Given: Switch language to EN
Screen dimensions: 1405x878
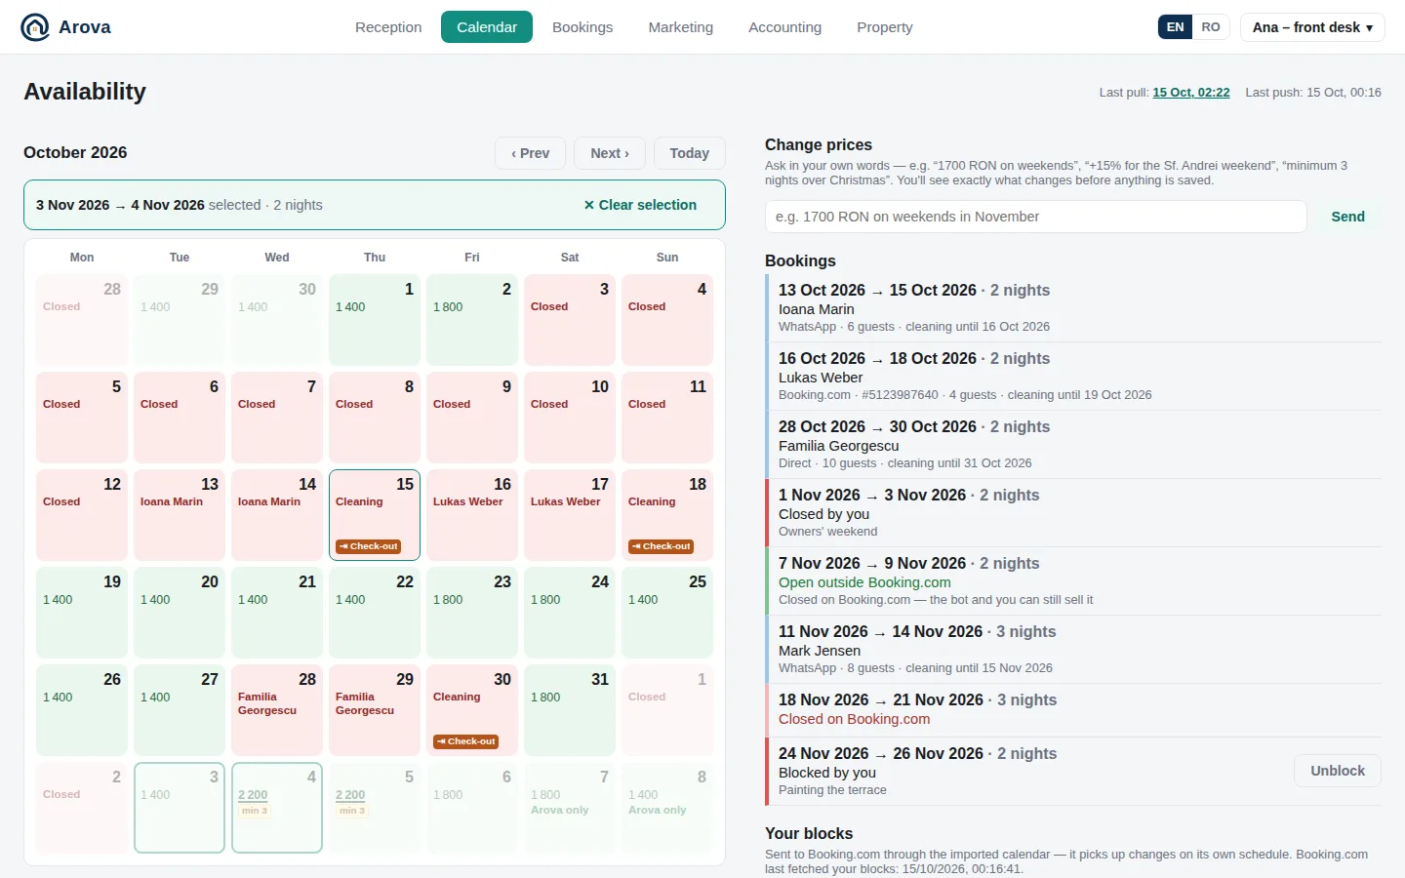Looking at the screenshot, I should [x=1176, y=27].
